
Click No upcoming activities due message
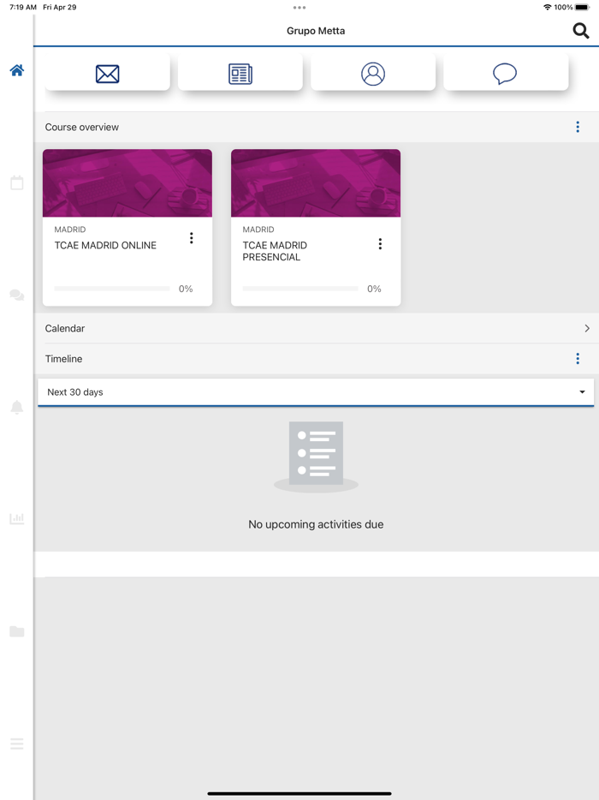pyautogui.click(x=316, y=524)
